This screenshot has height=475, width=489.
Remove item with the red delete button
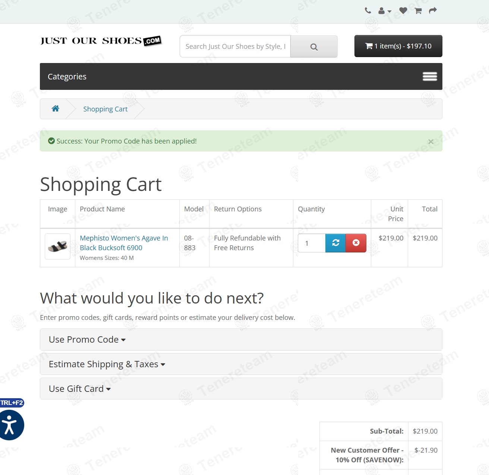pyautogui.click(x=356, y=243)
